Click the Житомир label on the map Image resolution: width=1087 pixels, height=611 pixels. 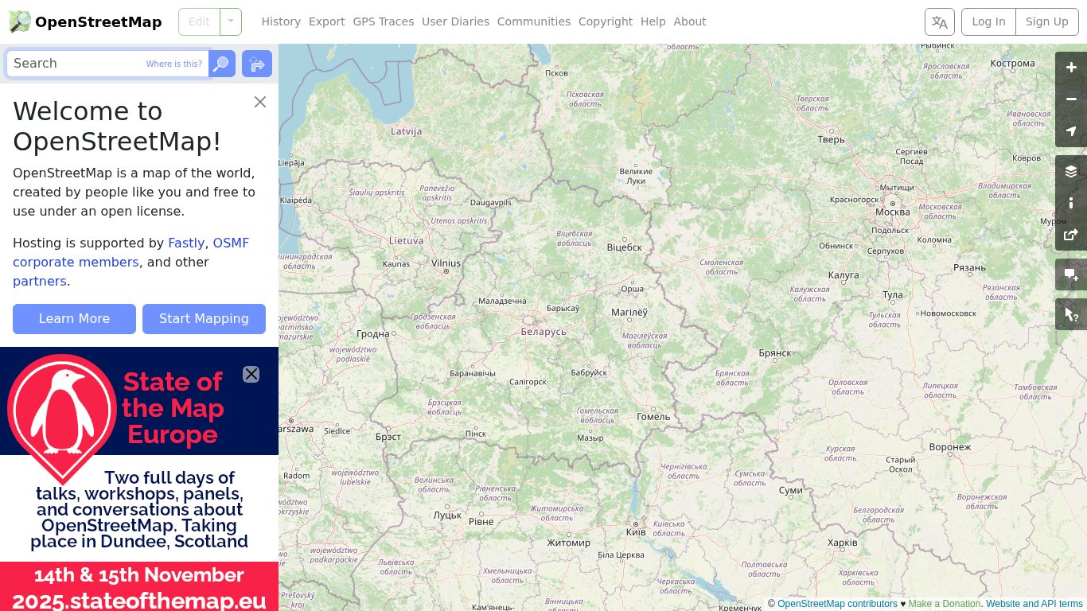coord(569,543)
